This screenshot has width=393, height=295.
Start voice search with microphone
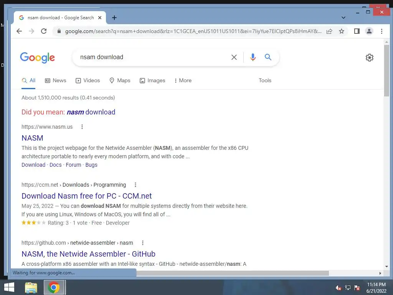pyautogui.click(x=253, y=57)
